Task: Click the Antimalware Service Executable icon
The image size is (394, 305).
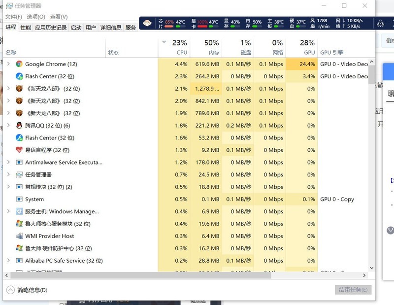Action: pos(19,162)
